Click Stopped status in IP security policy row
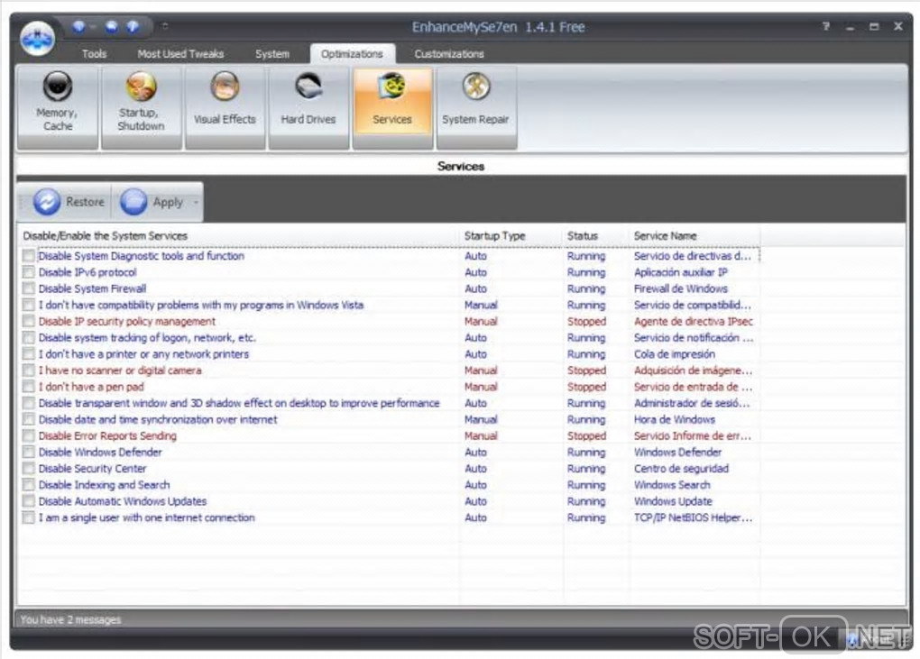The image size is (920, 659). click(587, 321)
